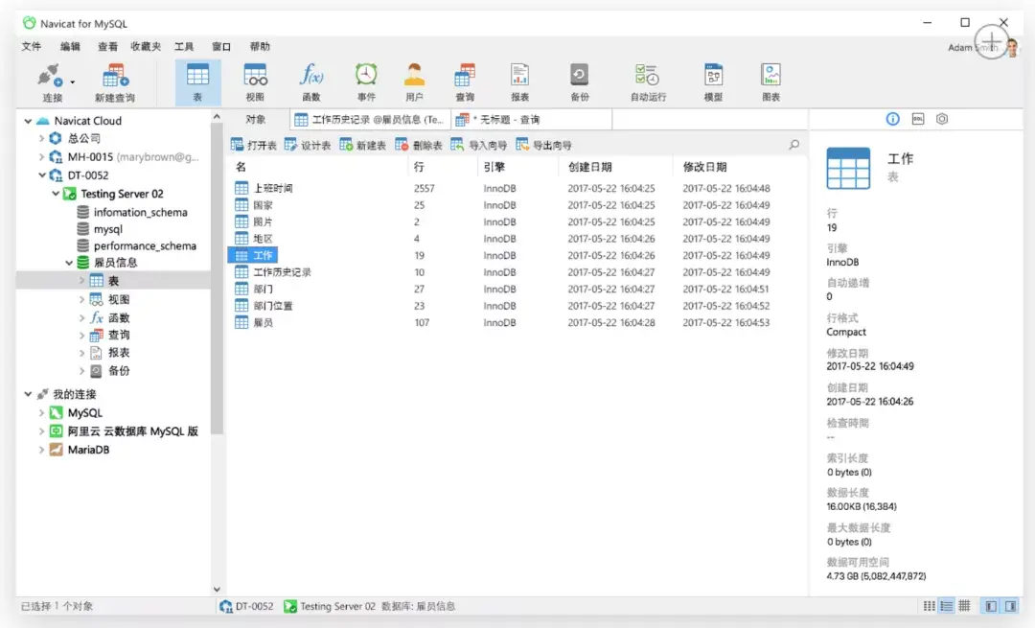Image resolution: width=1035 pixels, height=628 pixels.
Task: Expand the 总公司 tree node
Action: (41, 138)
